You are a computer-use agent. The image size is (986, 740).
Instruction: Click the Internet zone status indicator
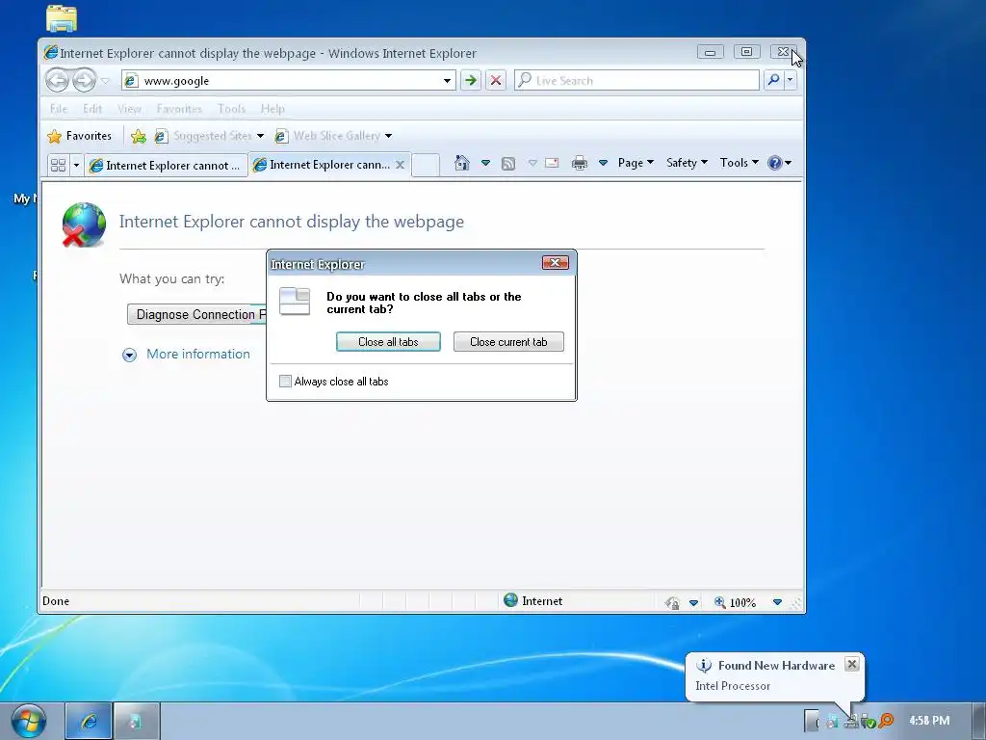click(x=533, y=601)
